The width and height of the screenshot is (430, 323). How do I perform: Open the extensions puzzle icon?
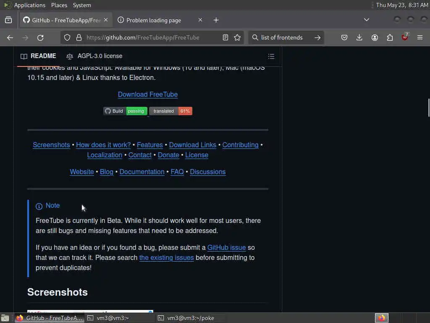[x=390, y=37]
